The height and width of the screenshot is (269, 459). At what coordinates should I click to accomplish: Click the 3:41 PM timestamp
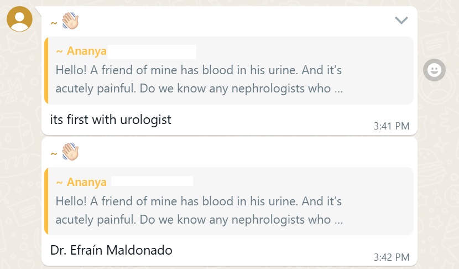(392, 126)
